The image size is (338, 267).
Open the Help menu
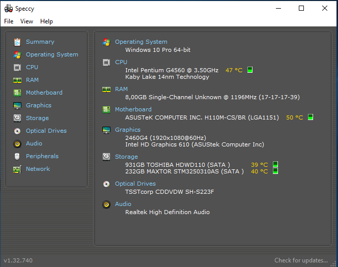coord(46,21)
